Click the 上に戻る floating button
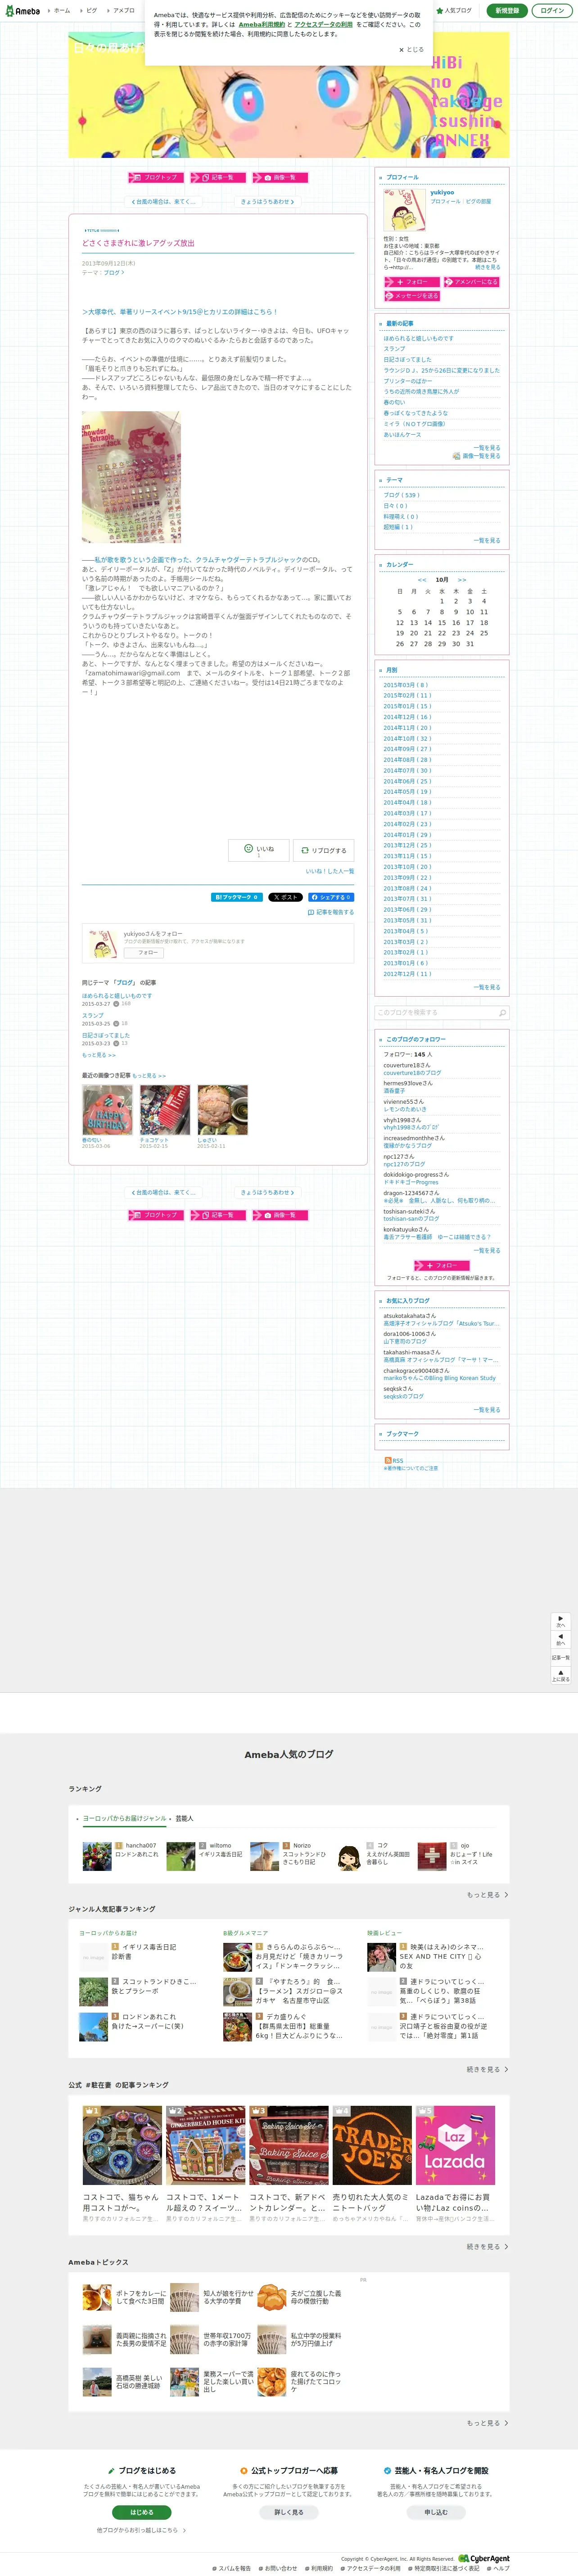The width and height of the screenshot is (578, 2576). (561, 1675)
